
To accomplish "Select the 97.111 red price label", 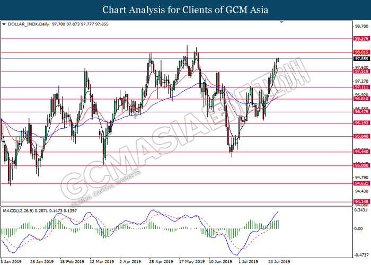I will [361, 87].
